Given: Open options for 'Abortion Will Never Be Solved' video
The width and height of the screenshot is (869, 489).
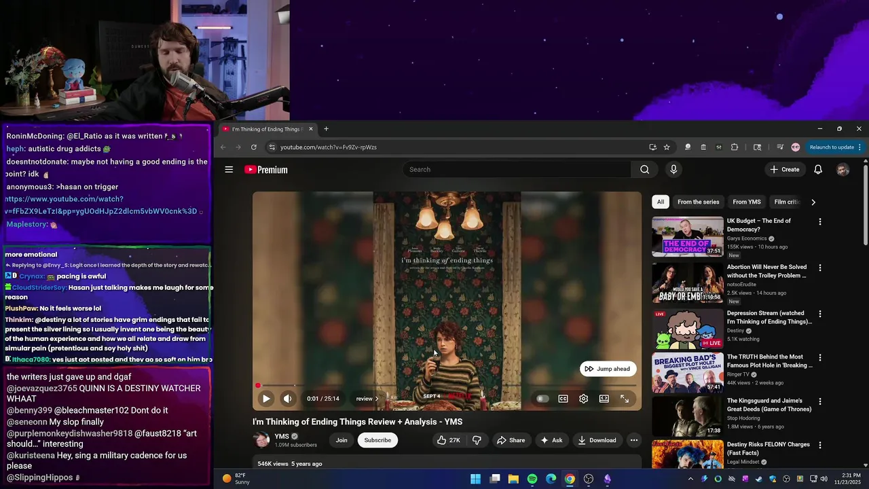Looking at the screenshot, I should [x=819, y=268].
